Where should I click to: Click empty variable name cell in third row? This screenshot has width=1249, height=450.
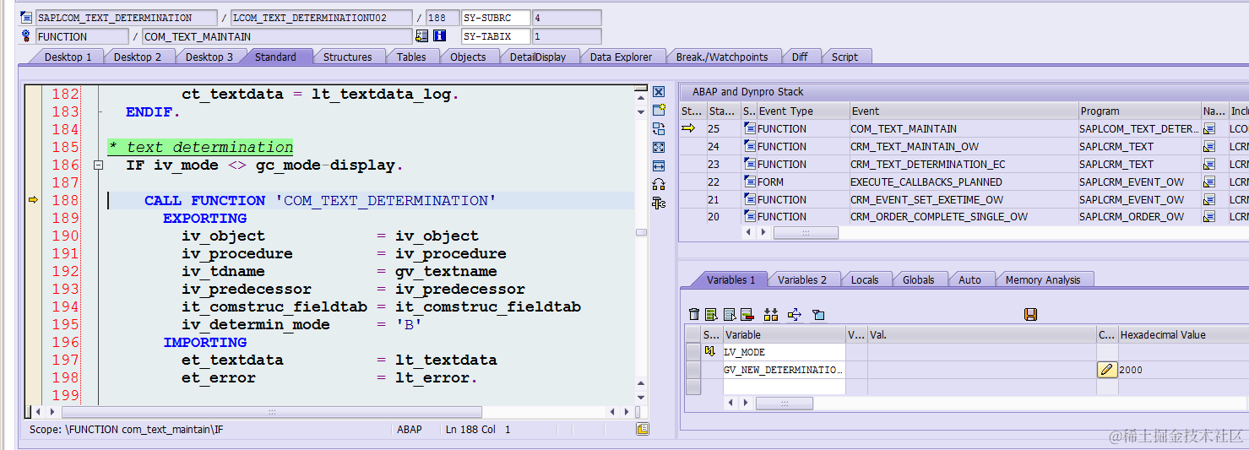[784, 387]
